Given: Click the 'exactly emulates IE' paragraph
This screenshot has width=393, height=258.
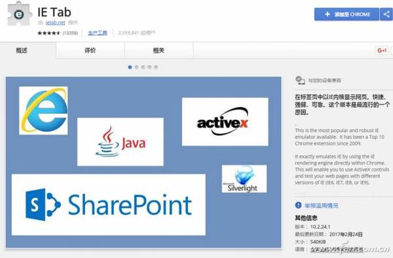Looking at the screenshot, I should [342, 170].
